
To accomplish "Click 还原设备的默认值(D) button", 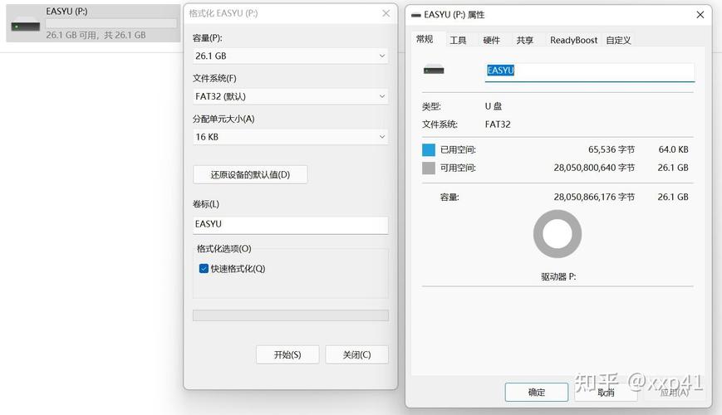I will [x=250, y=175].
